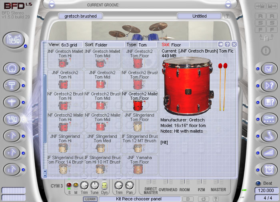Adjust the CYM 3 Tune knob
The width and height of the screenshot is (280, 202).
click(95, 186)
